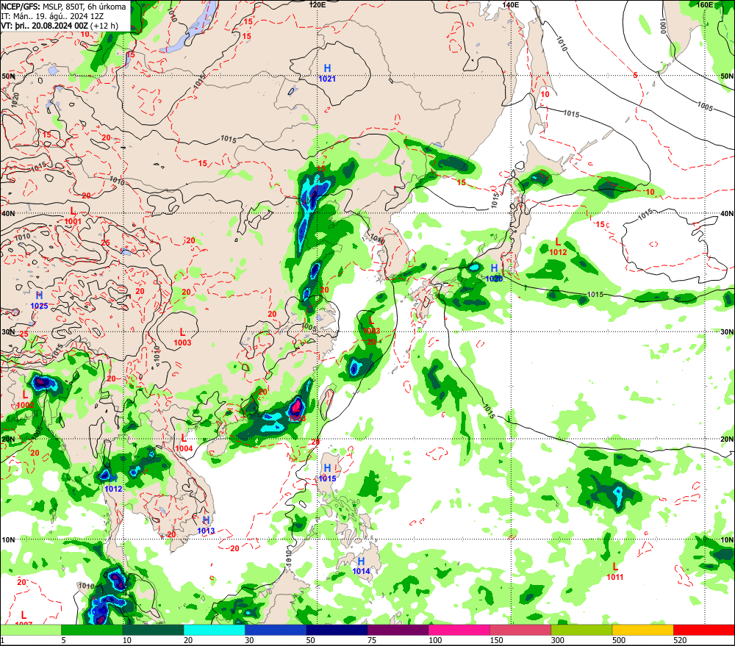This screenshot has width=735, height=646.
Task: Click the H 1021 high-pressure marker
Action: click(x=327, y=73)
